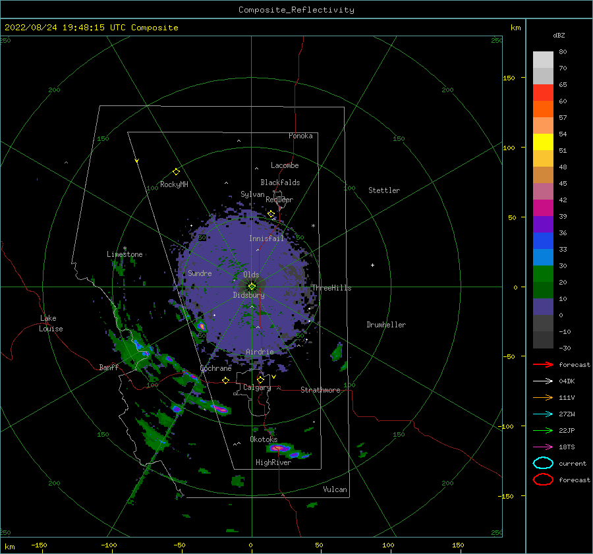
Task: Click the dBZ legend heading
Action: tap(559, 35)
